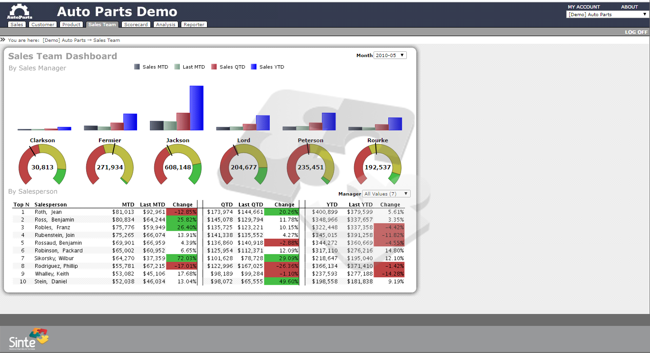Open the Manager All Values dropdown
Viewport: 650px width, 353px height.
click(386, 194)
